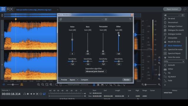
Task: Open the EQ utility
Action: (169, 73)
